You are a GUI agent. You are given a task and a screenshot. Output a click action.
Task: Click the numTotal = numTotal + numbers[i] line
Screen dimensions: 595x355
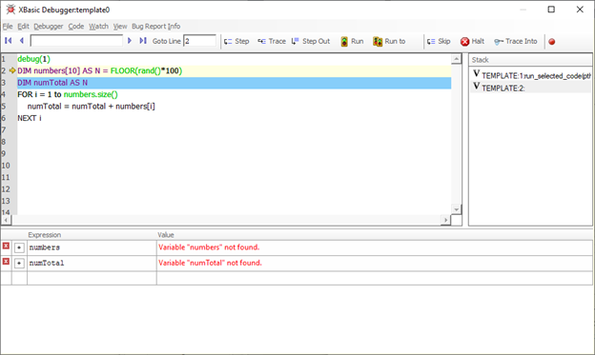[92, 107]
